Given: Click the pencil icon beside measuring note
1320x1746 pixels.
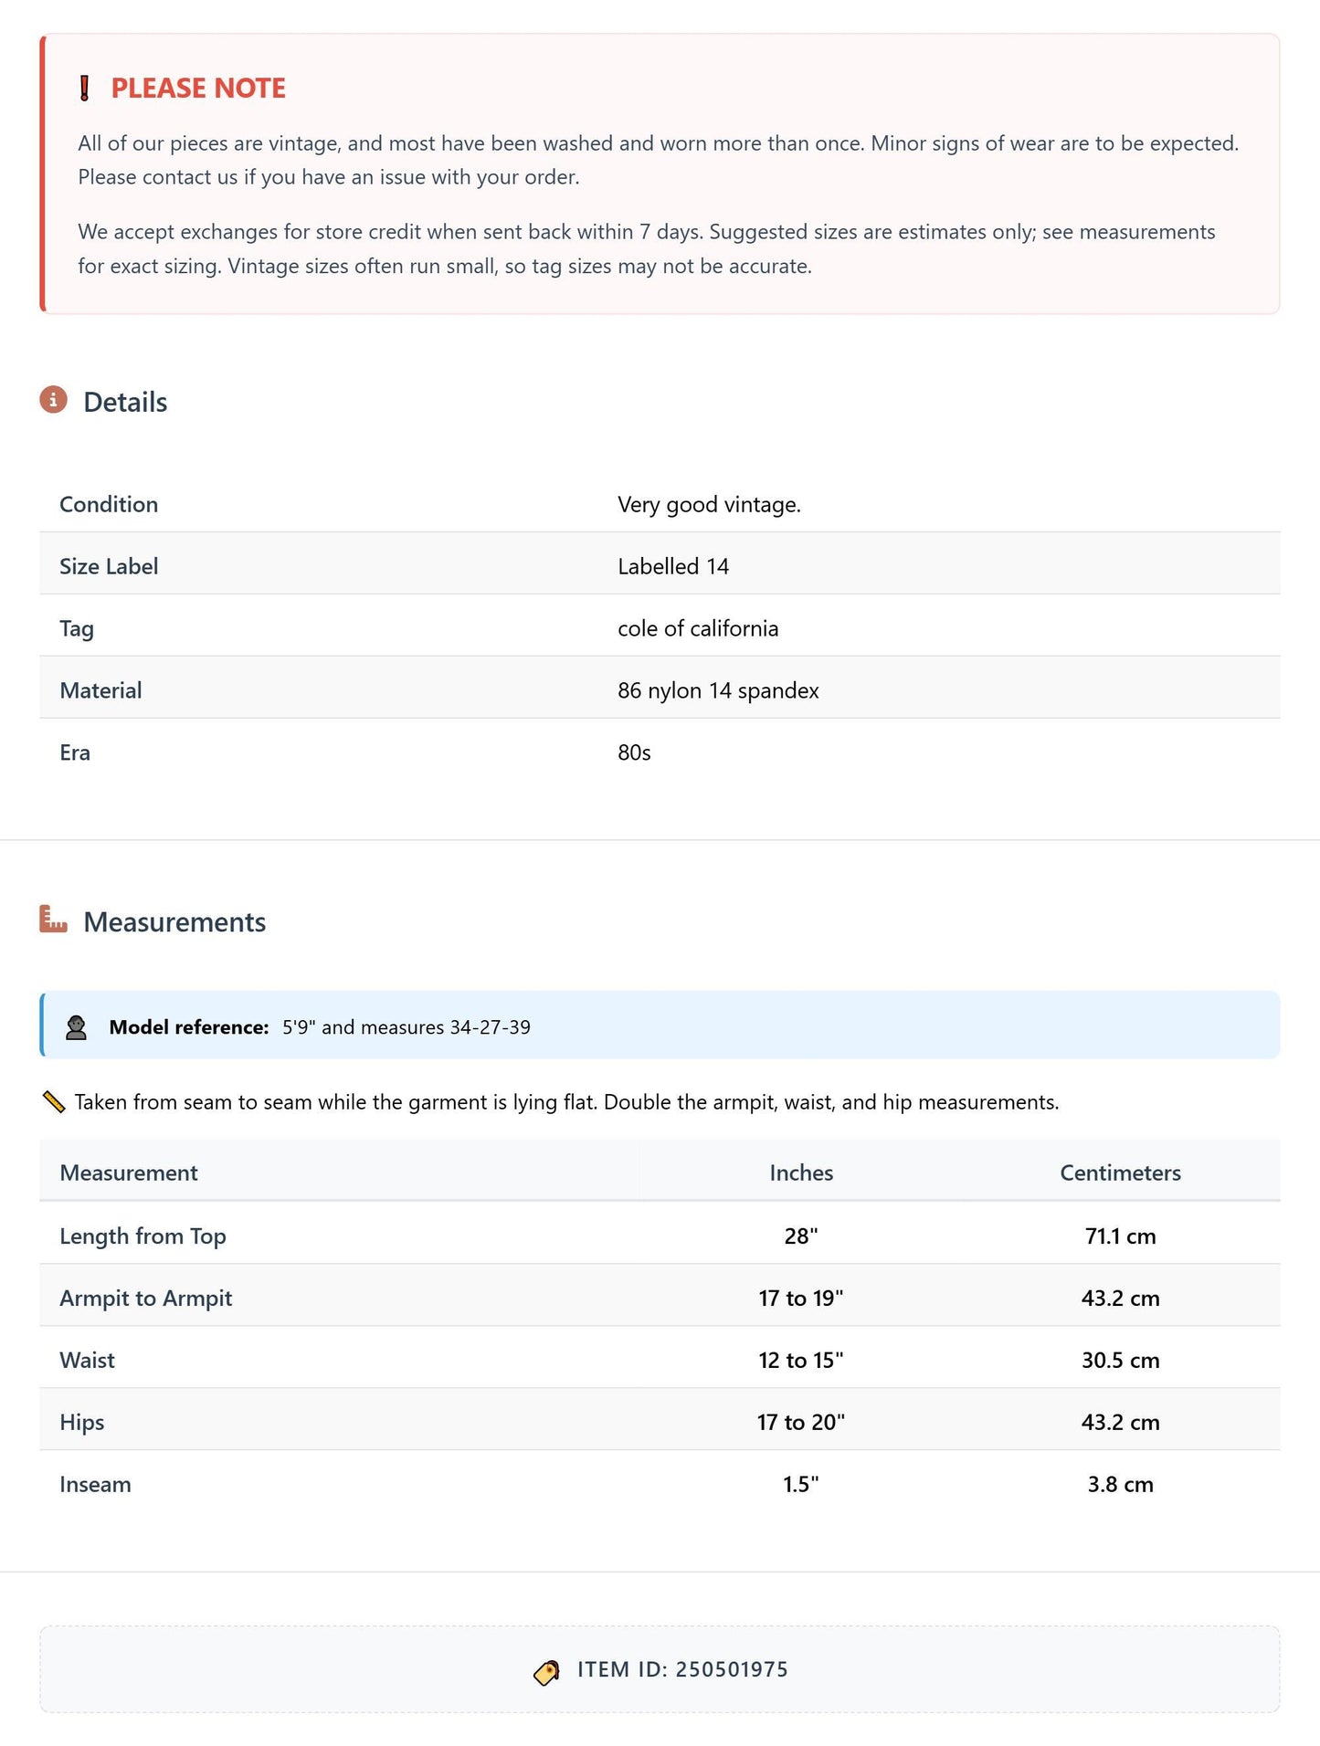Looking at the screenshot, I should pyautogui.click(x=54, y=1102).
